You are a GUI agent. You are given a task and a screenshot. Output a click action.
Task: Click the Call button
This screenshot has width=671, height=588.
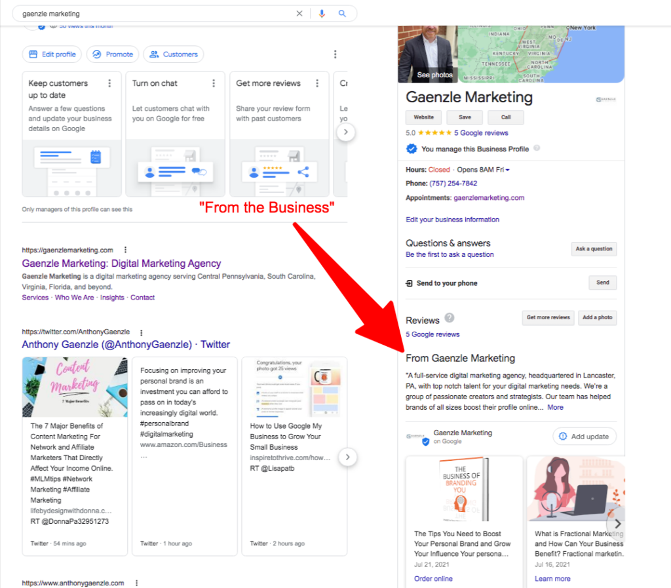[506, 117]
